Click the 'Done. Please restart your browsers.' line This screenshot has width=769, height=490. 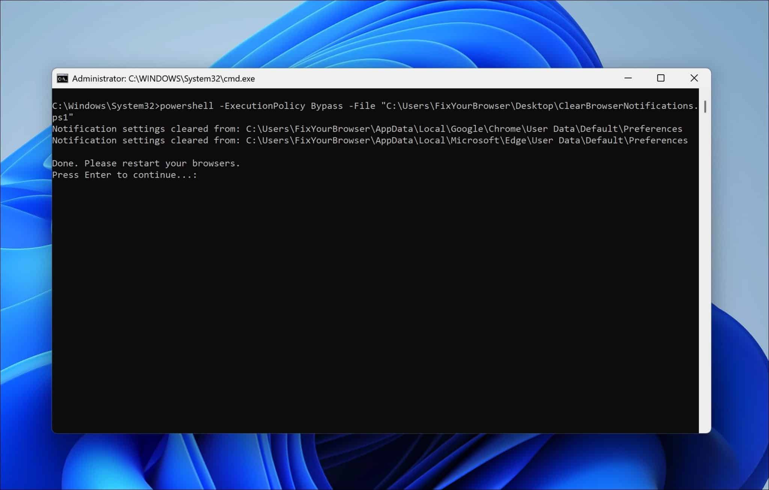(x=146, y=163)
